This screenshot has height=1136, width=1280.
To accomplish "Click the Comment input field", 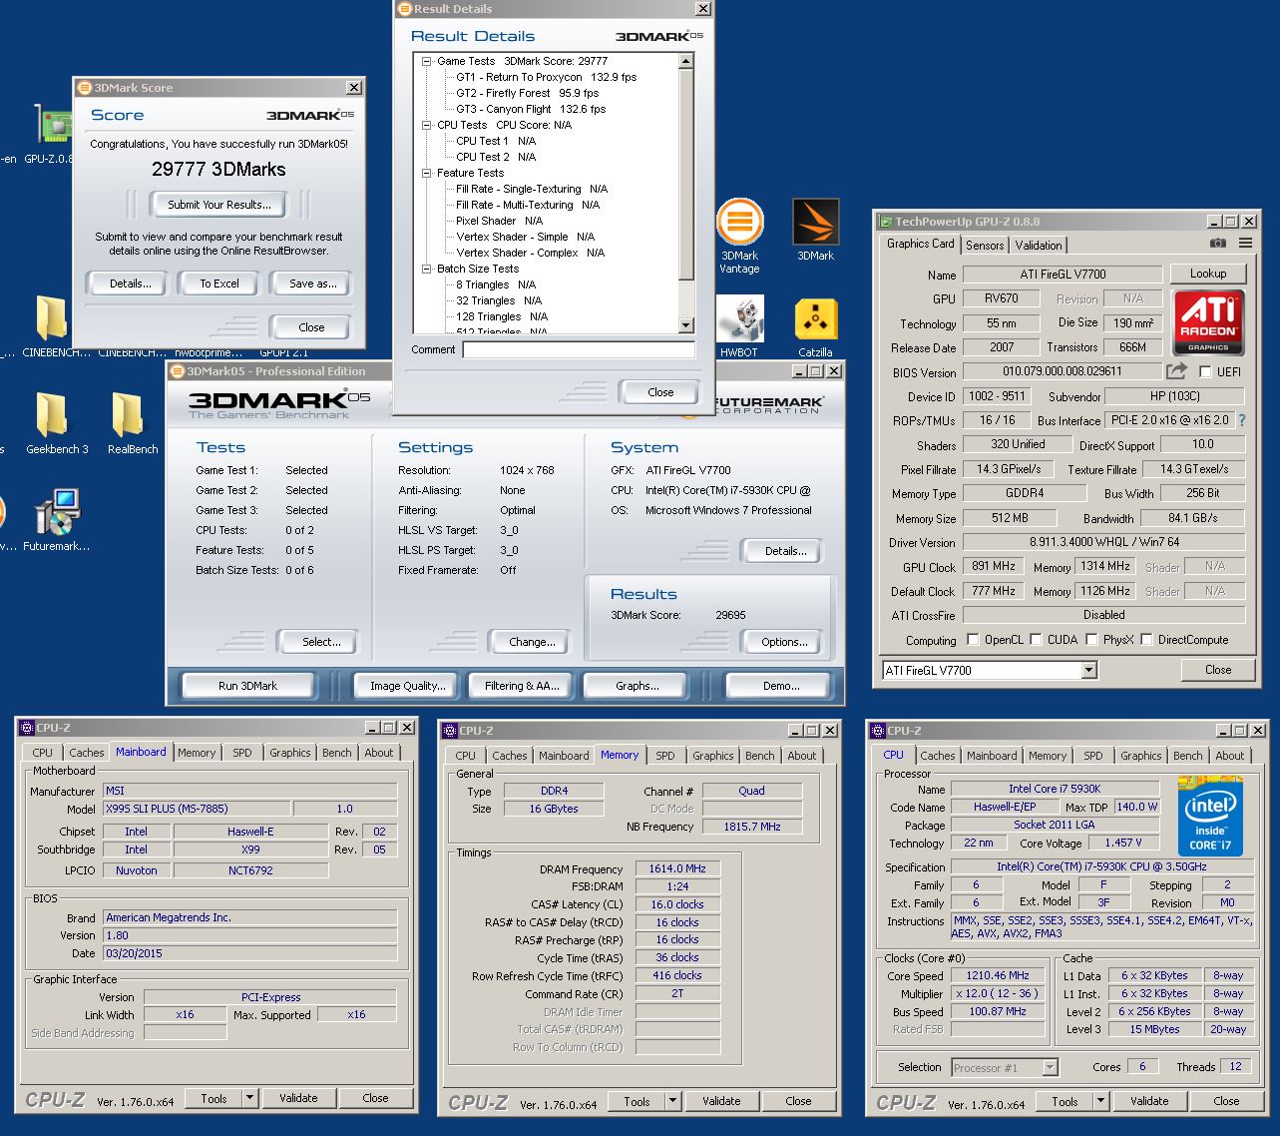I will click(x=579, y=350).
